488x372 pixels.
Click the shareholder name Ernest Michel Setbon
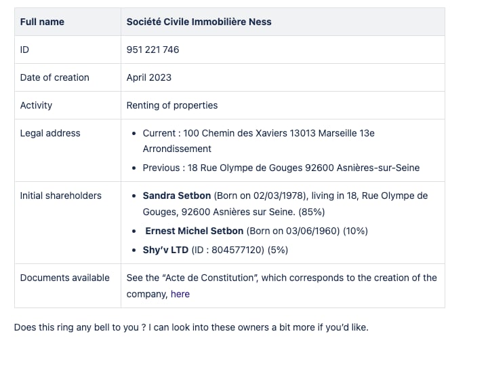pyautogui.click(x=195, y=231)
